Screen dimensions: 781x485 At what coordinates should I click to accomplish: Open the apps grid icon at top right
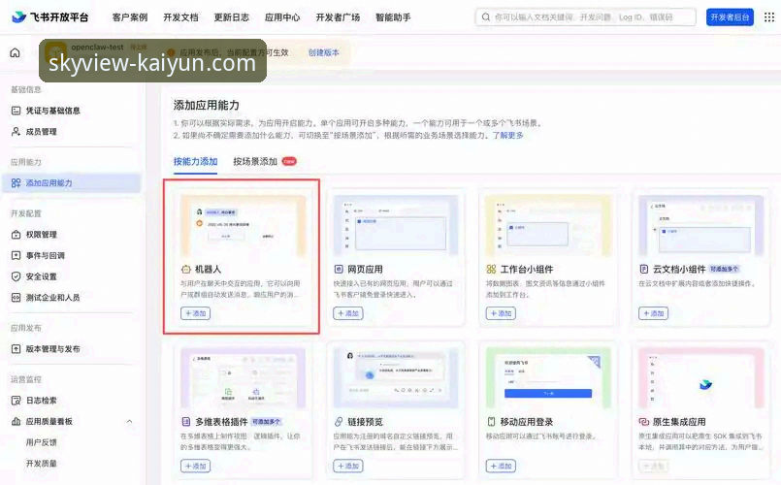(x=769, y=16)
